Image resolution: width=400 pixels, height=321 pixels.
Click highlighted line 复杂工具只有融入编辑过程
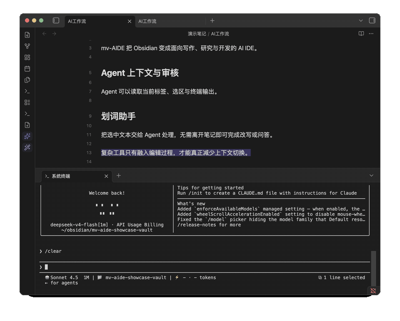coord(176,153)
